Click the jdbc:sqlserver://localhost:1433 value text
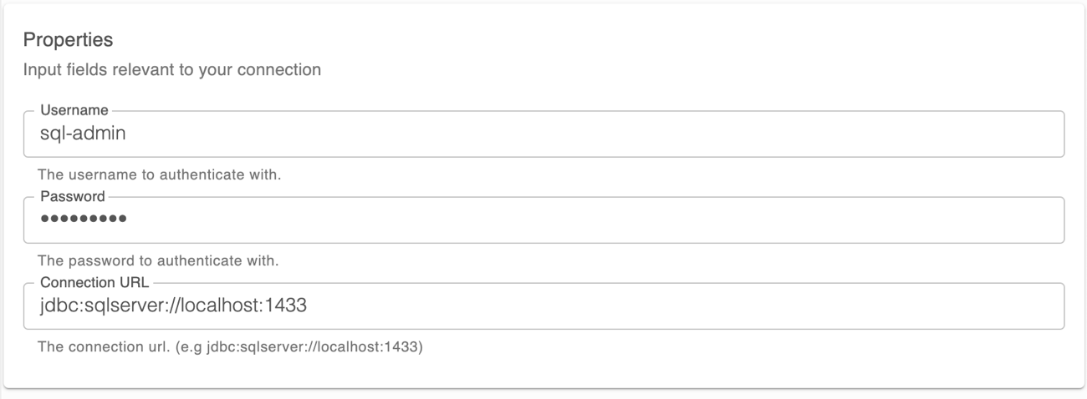The image size is (1087, 399). [174, 306]
